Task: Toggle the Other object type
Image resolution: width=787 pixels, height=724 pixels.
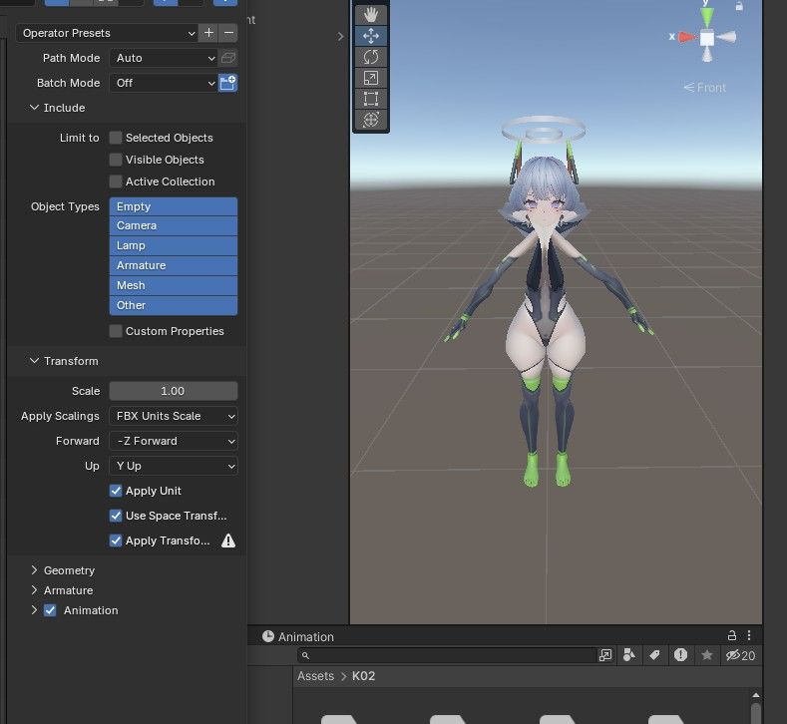Action: pyautogui.click(x=174, y=305)
